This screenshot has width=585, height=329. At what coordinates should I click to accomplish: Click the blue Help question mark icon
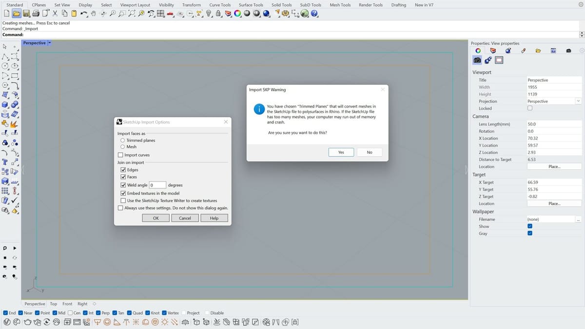(314, 14)
